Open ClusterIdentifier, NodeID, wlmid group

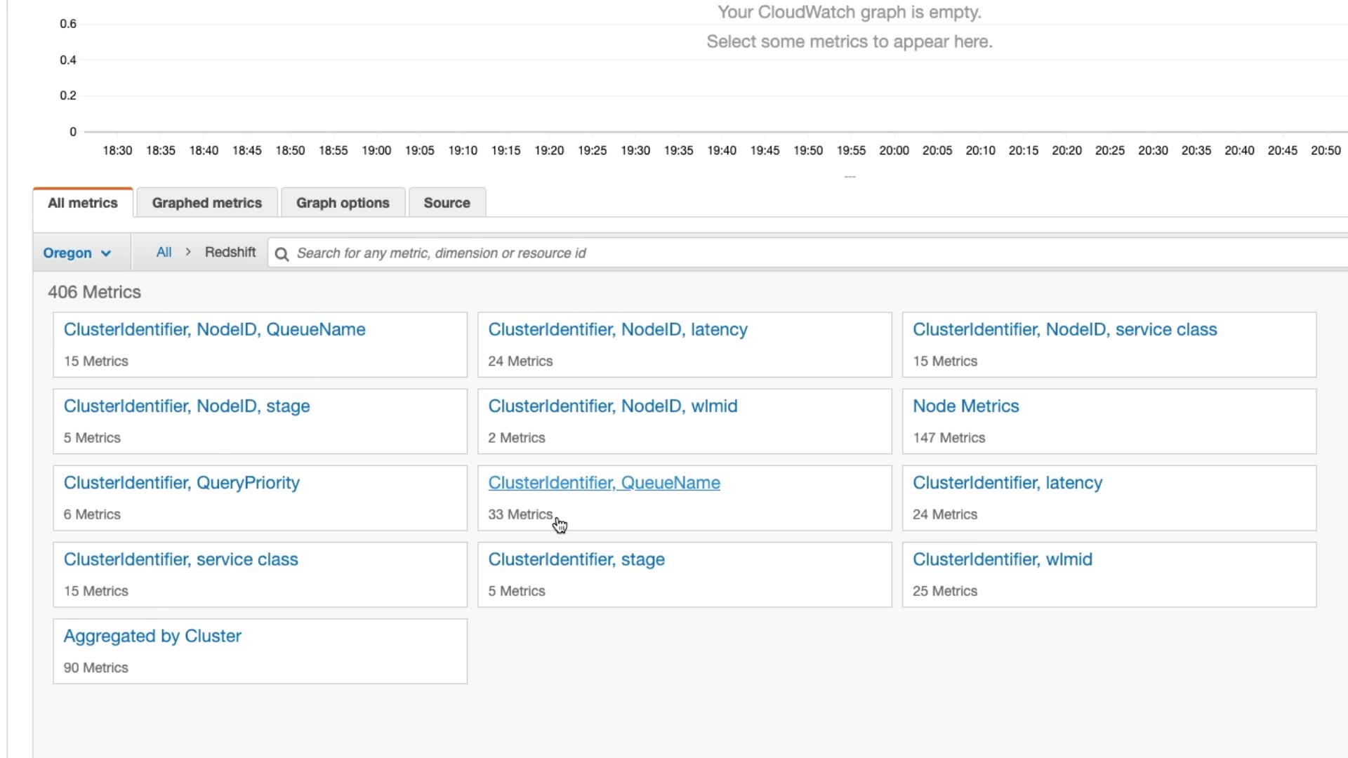tap(612, 406)
